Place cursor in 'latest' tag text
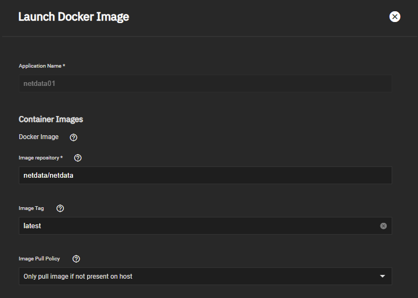This screenshot has width=418, height=298. (x=32, y=226)
